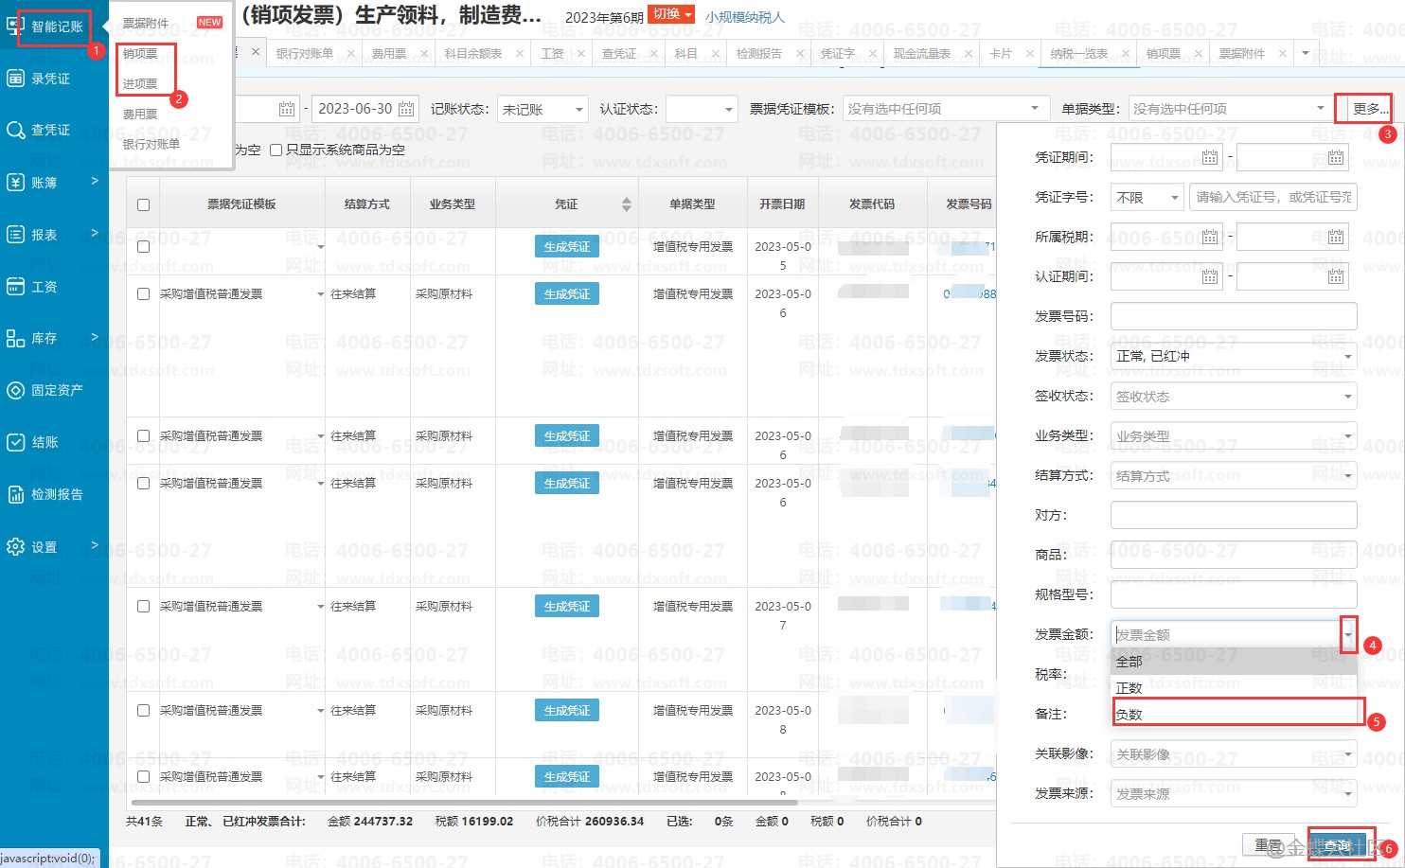
Task: Click first 生成凭证 button in the table
Action: click(566, 247)
